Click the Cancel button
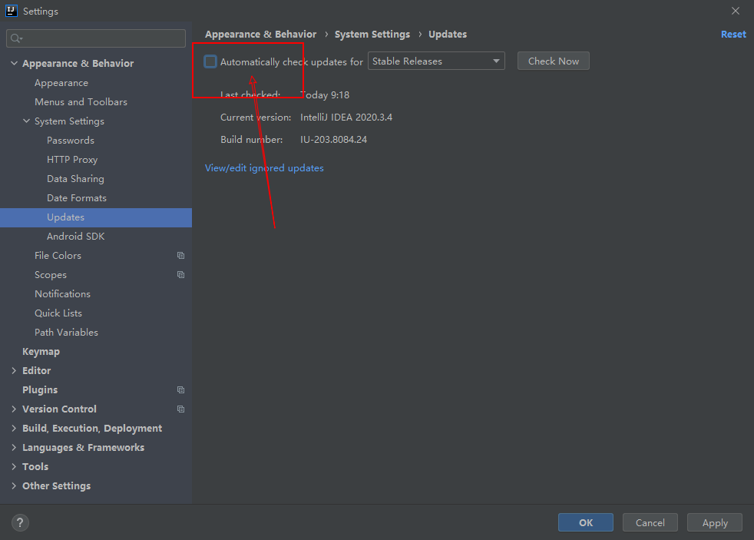754x540 pixels. [650, 522]
